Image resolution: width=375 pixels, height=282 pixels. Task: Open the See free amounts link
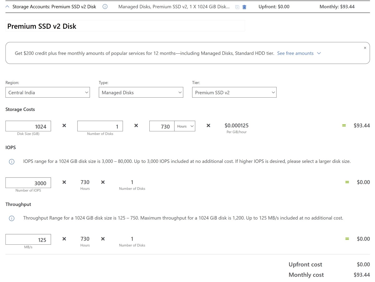295,53
